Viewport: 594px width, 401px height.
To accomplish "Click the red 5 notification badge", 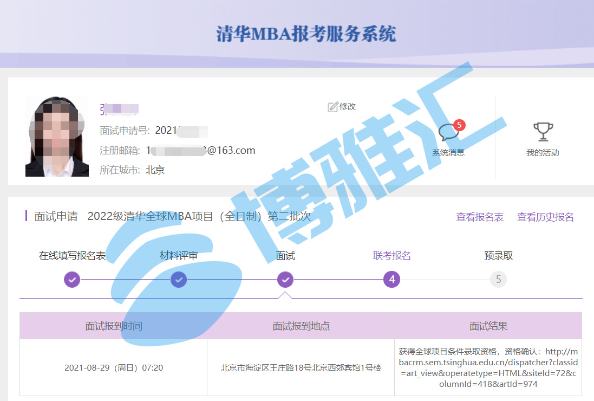I will pos(459,125).
